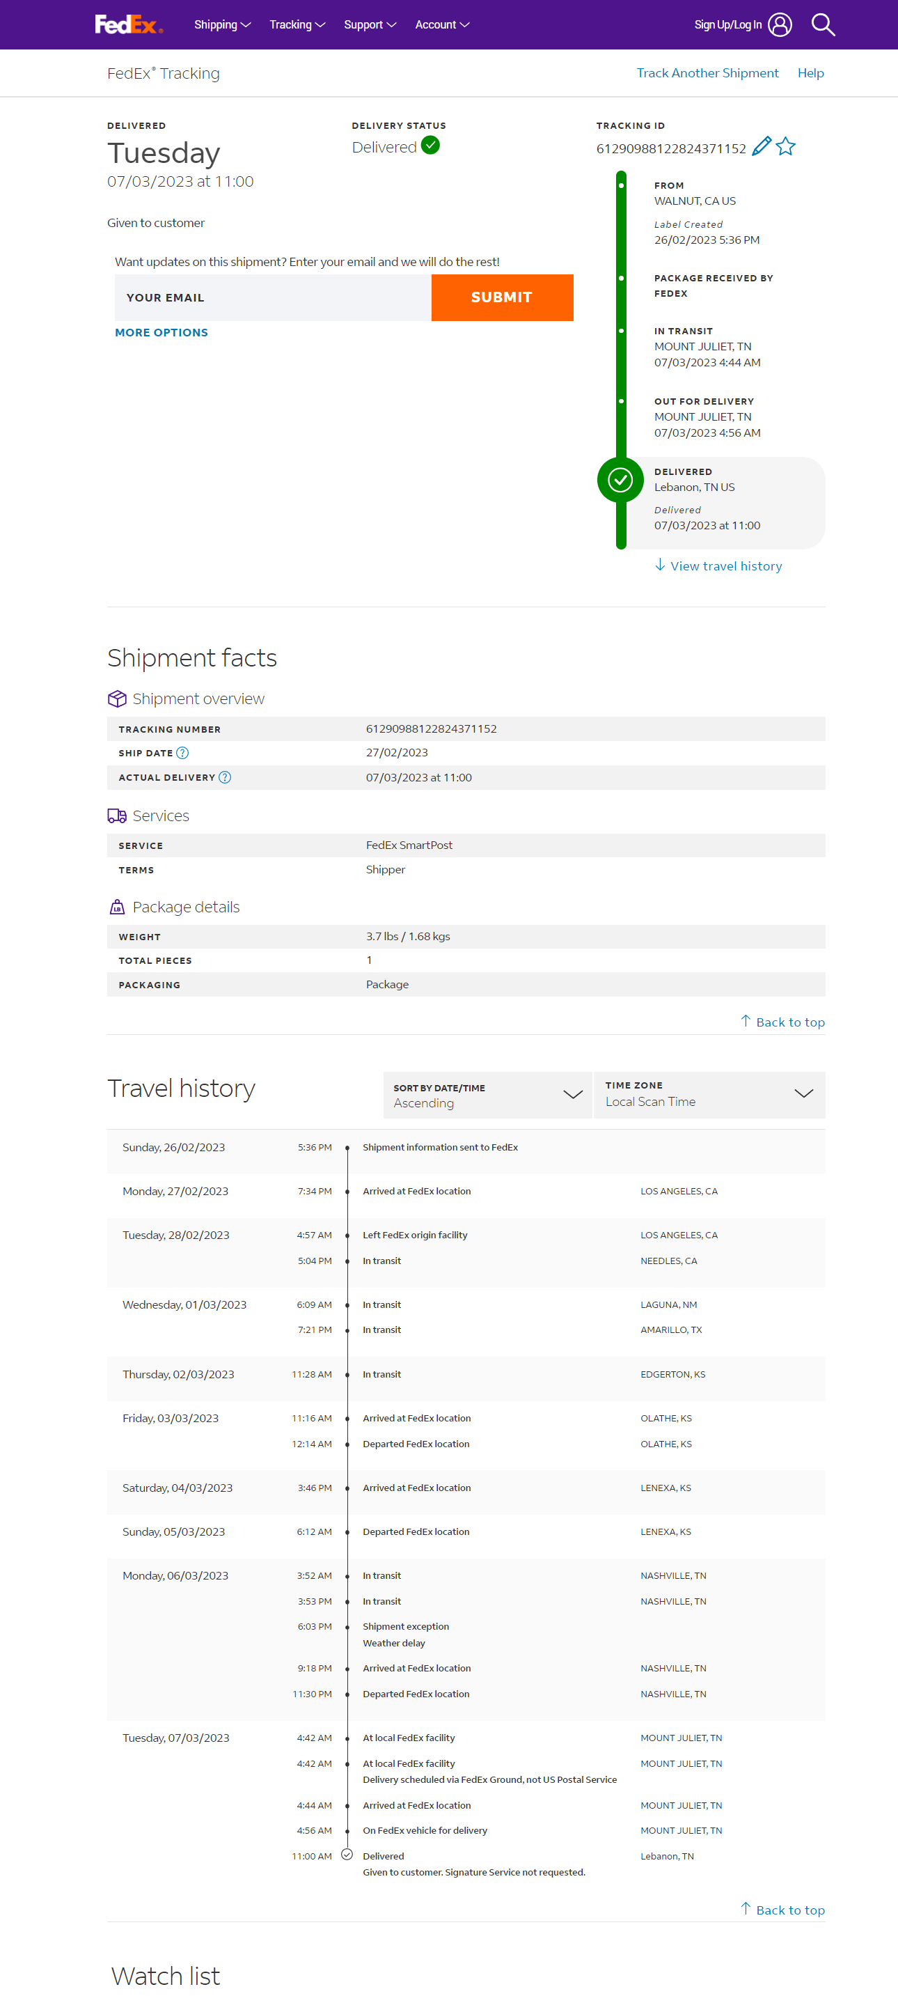Expand the Tracking menu
Viewport: 898px width, 1996px height.
[x=297, y=25]
